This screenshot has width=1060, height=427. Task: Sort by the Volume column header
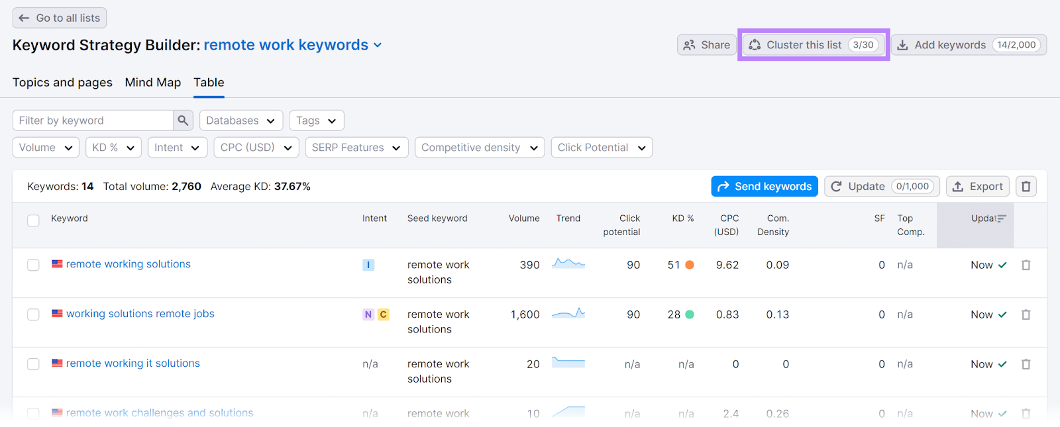click(x=524, y=218)
